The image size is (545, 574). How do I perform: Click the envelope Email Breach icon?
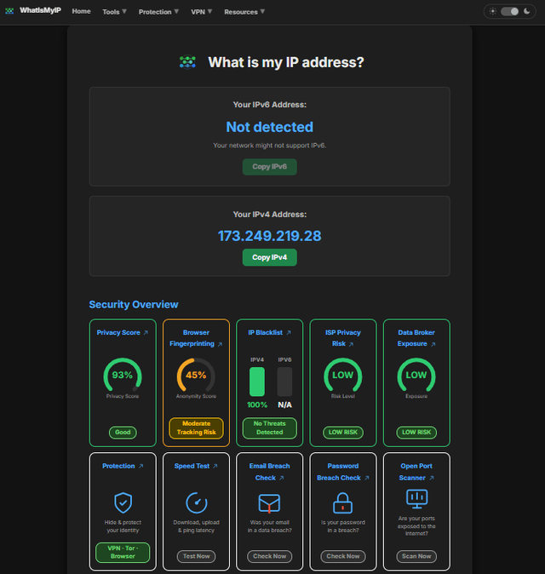pyautogui.click(x=269, y=503)
